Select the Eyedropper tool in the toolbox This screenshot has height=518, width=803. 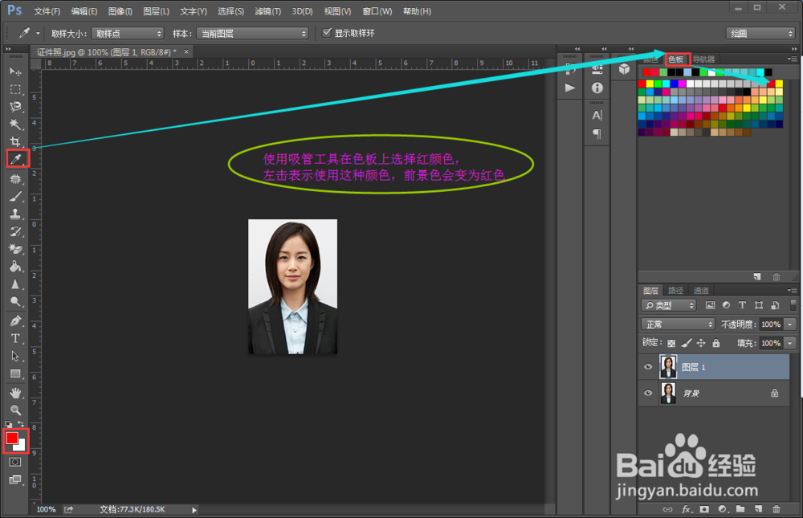(x=16, y=159)
